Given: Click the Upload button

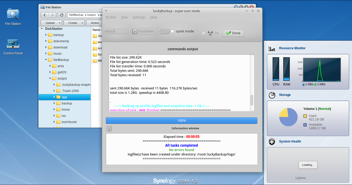Looking at the screenshot, I should pos(51,23).
